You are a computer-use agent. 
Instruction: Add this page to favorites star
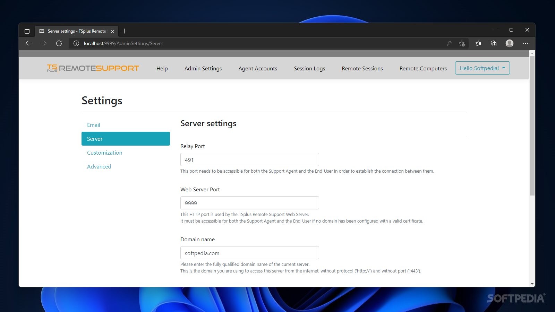click(x=462, y=43)
